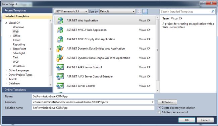Select the WCF category

coord(16,62)
